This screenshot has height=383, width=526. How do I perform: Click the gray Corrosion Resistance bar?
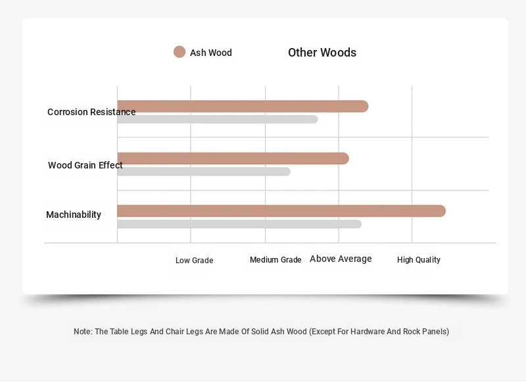[x=218, y=119]
